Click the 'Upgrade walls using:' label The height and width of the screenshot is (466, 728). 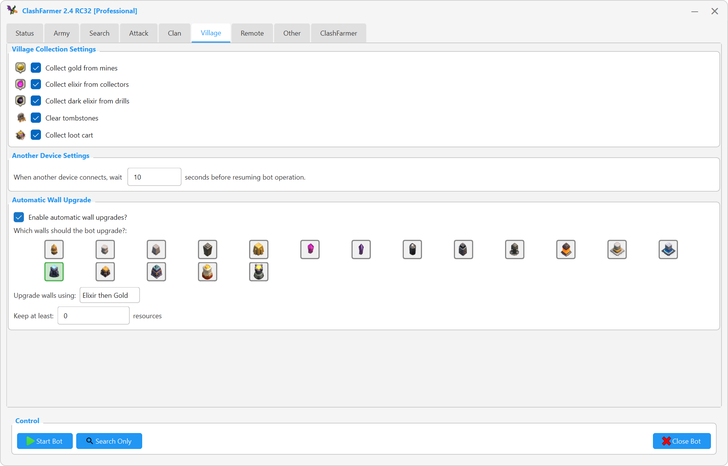coord(45,296)
